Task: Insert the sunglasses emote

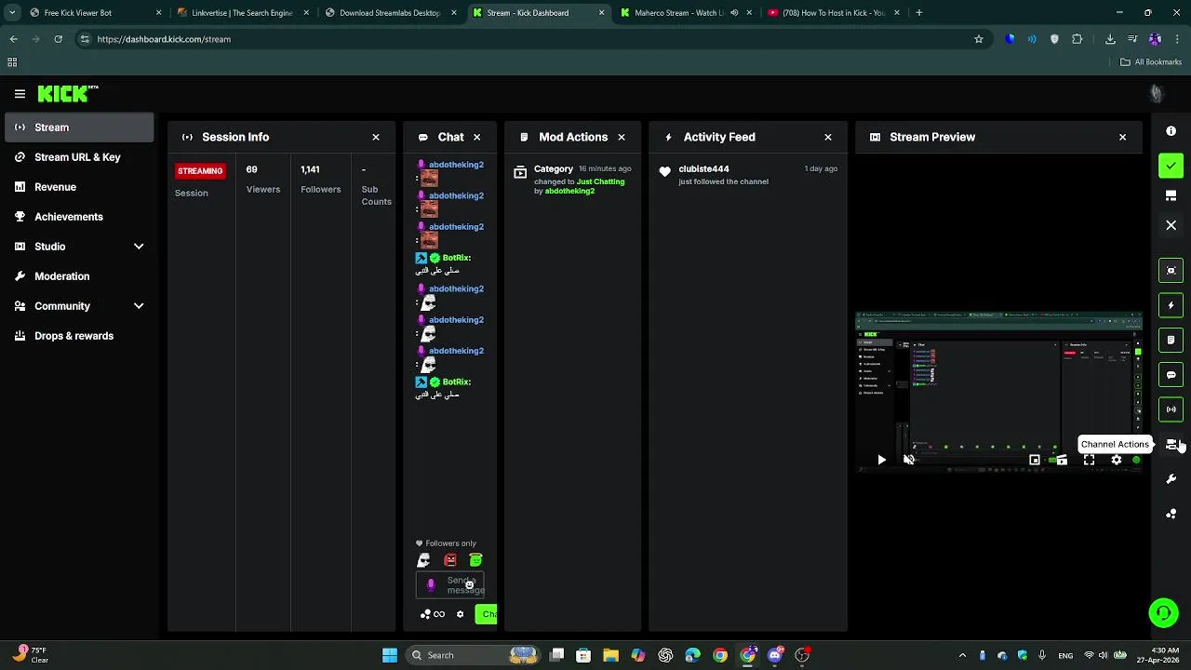Action: click(424, 560)
